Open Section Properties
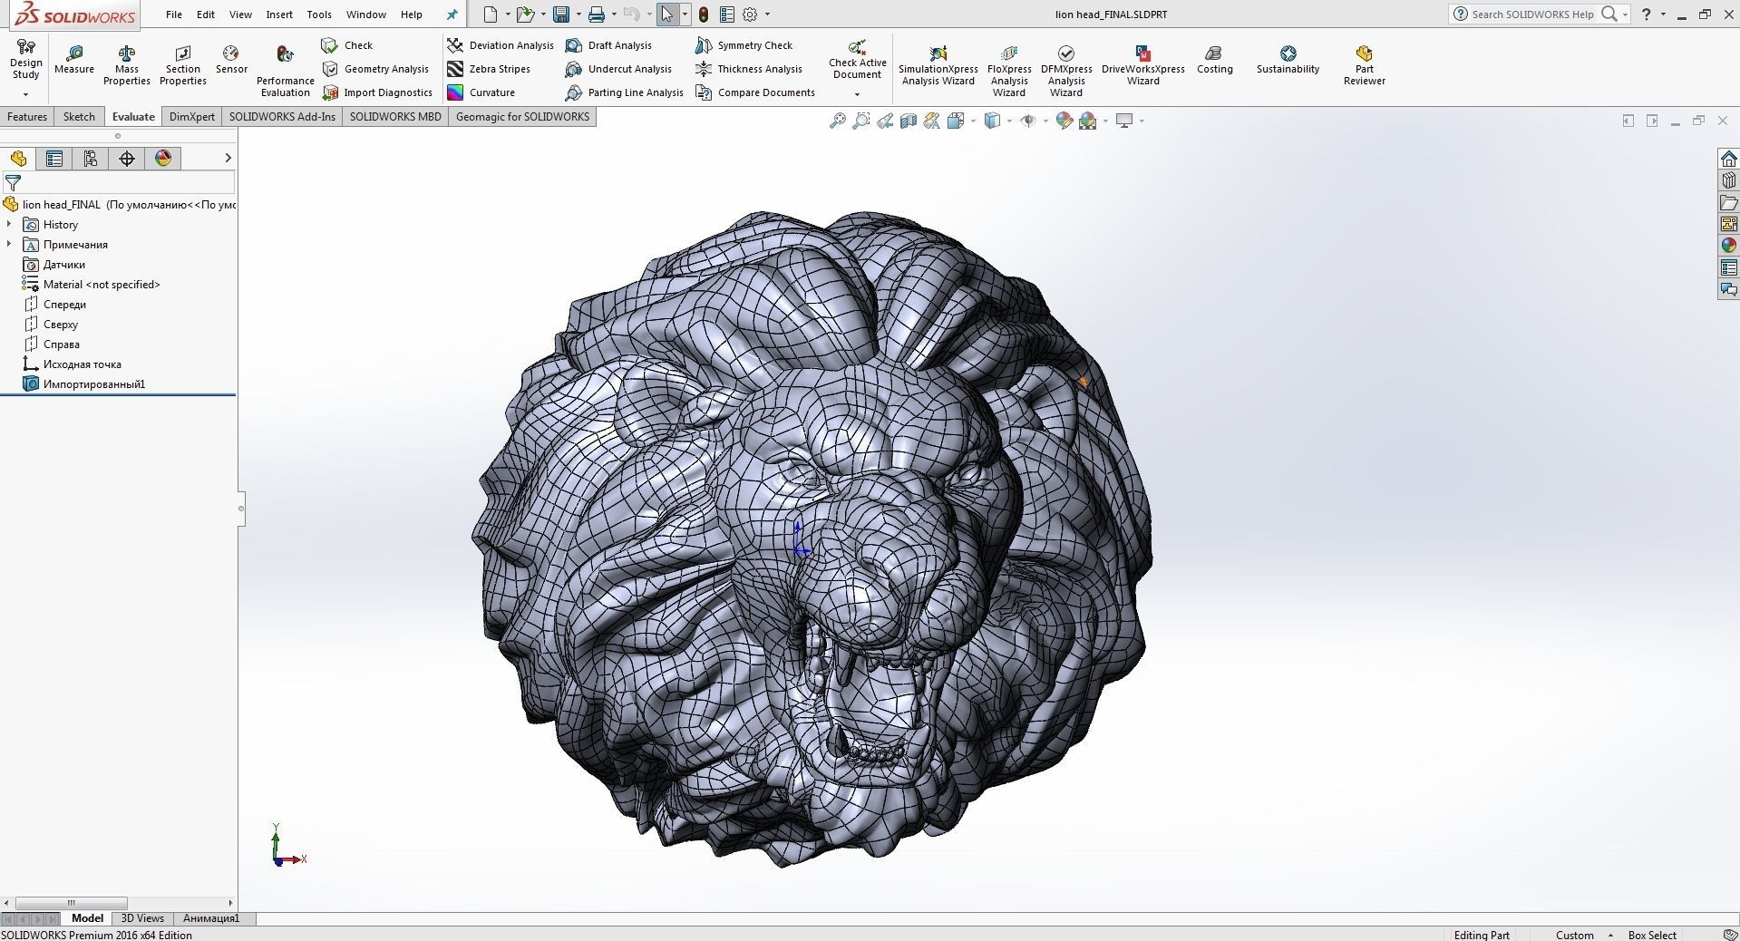Viewport: 1740px width, 941px height. coord(183,65)
